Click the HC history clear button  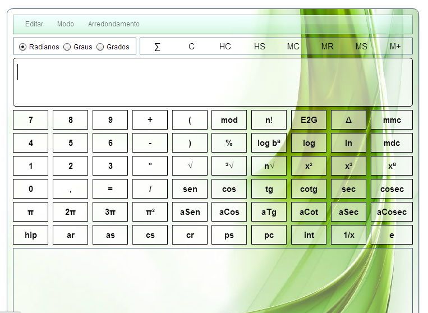coord(225,47)
